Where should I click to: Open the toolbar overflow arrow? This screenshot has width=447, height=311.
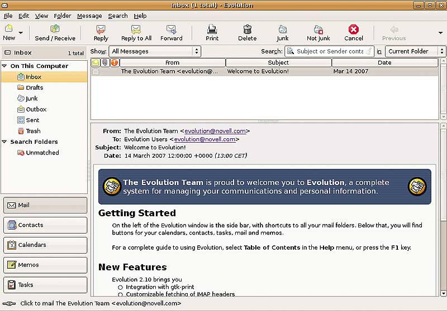[x=440, y=33]
